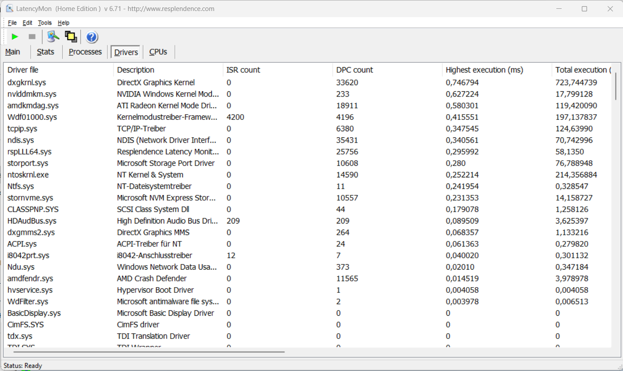Click the LatencyMon title bar app icon
This screenshot has width=623, height=371.
click(9, 9)
